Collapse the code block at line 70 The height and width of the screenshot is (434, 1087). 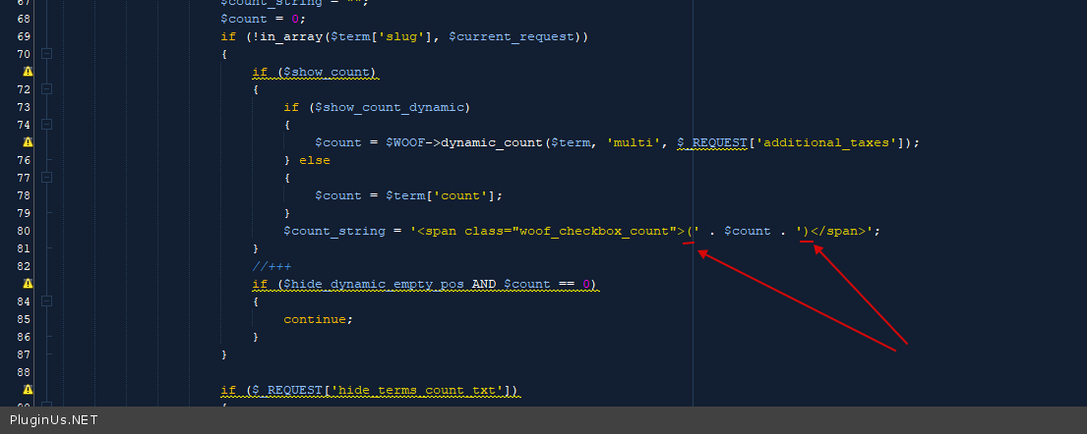coord(46,54)
